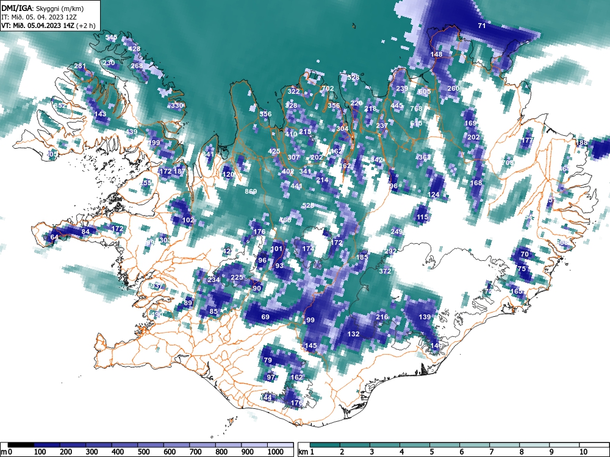Click the visibility value '69'
The width and height of the screenshot is (610, 457).
265,317
